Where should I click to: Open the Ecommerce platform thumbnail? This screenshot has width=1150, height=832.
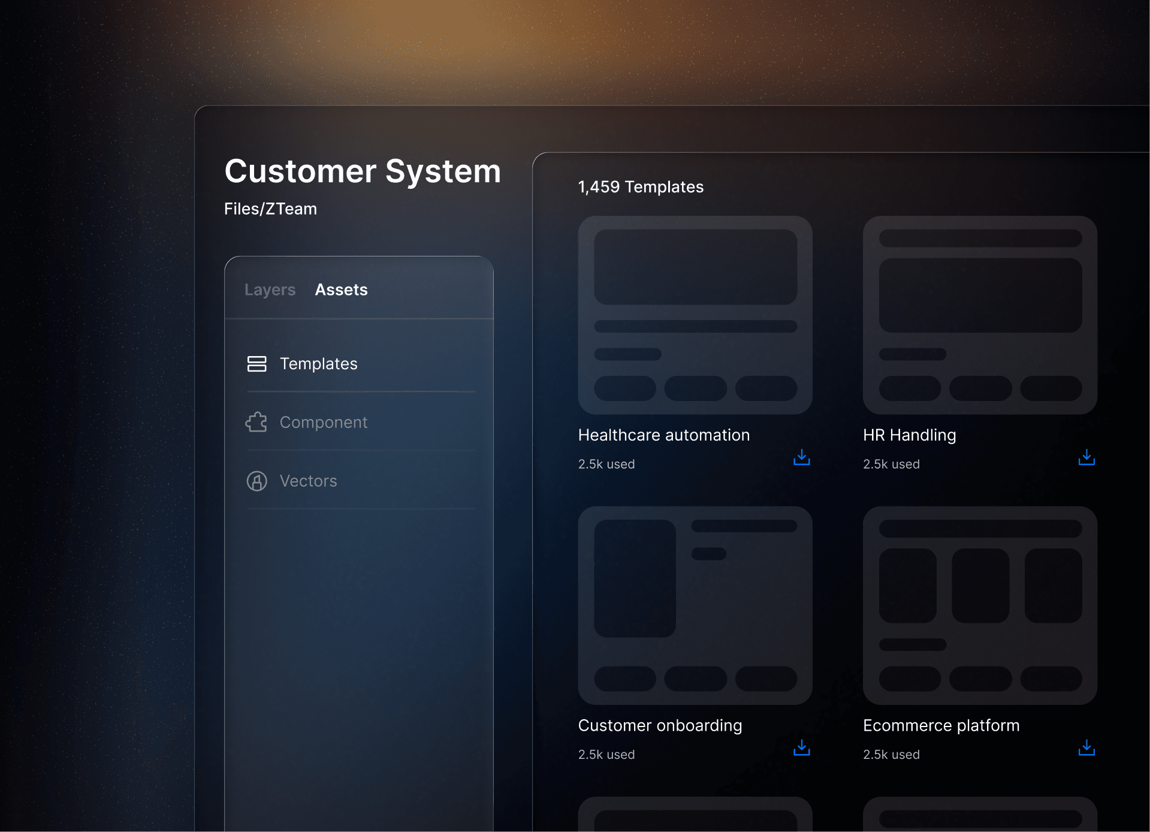(x=980, y=605)
